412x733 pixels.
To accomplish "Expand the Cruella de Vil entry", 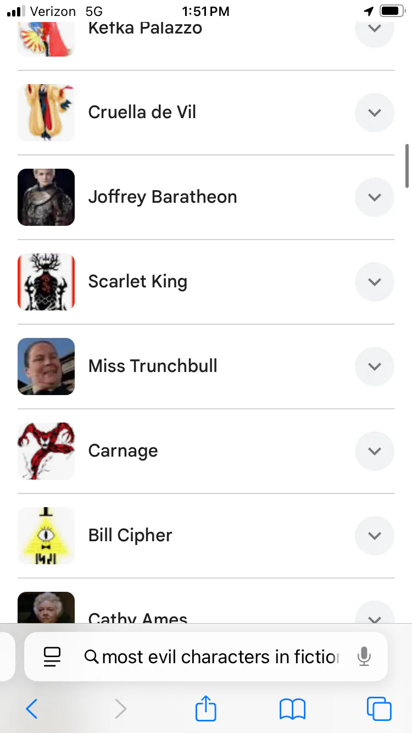I will tap(375, 113).
